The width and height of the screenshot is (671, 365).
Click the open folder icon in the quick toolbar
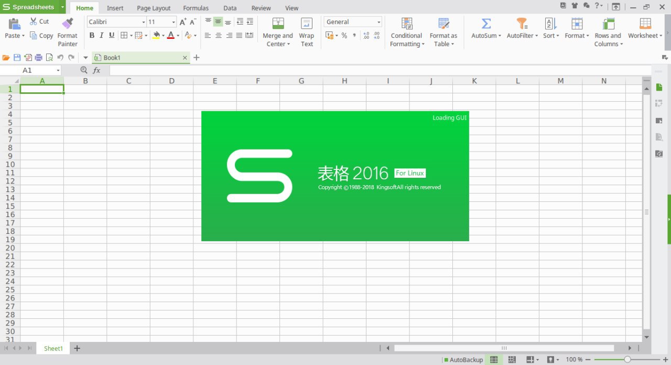6,58
